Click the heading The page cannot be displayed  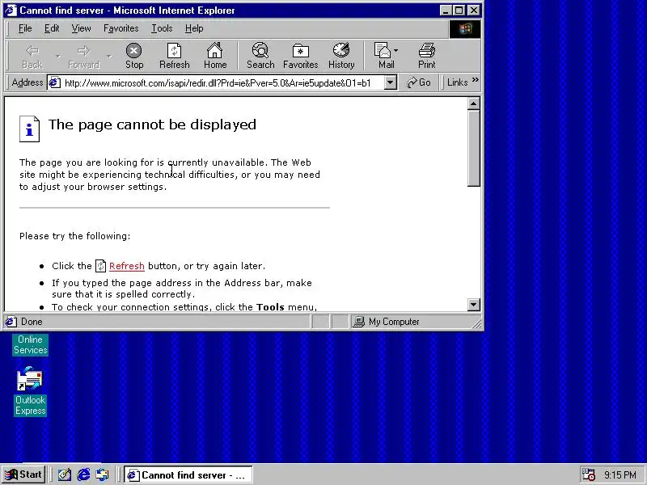(x=152, y=124)
